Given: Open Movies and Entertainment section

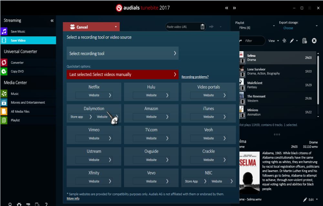Looking at the screenshot, I should 28,102.
